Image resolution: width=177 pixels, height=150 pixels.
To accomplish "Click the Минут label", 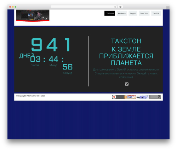I will pyautogui.click(x=53, y=65).
